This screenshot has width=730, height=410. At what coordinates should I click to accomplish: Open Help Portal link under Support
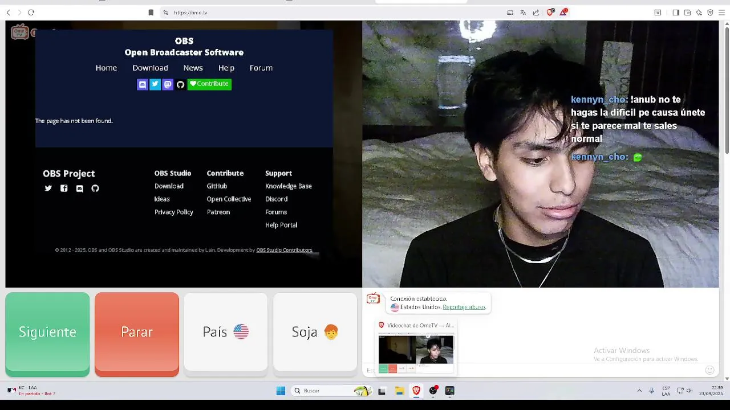pos(281,225)
